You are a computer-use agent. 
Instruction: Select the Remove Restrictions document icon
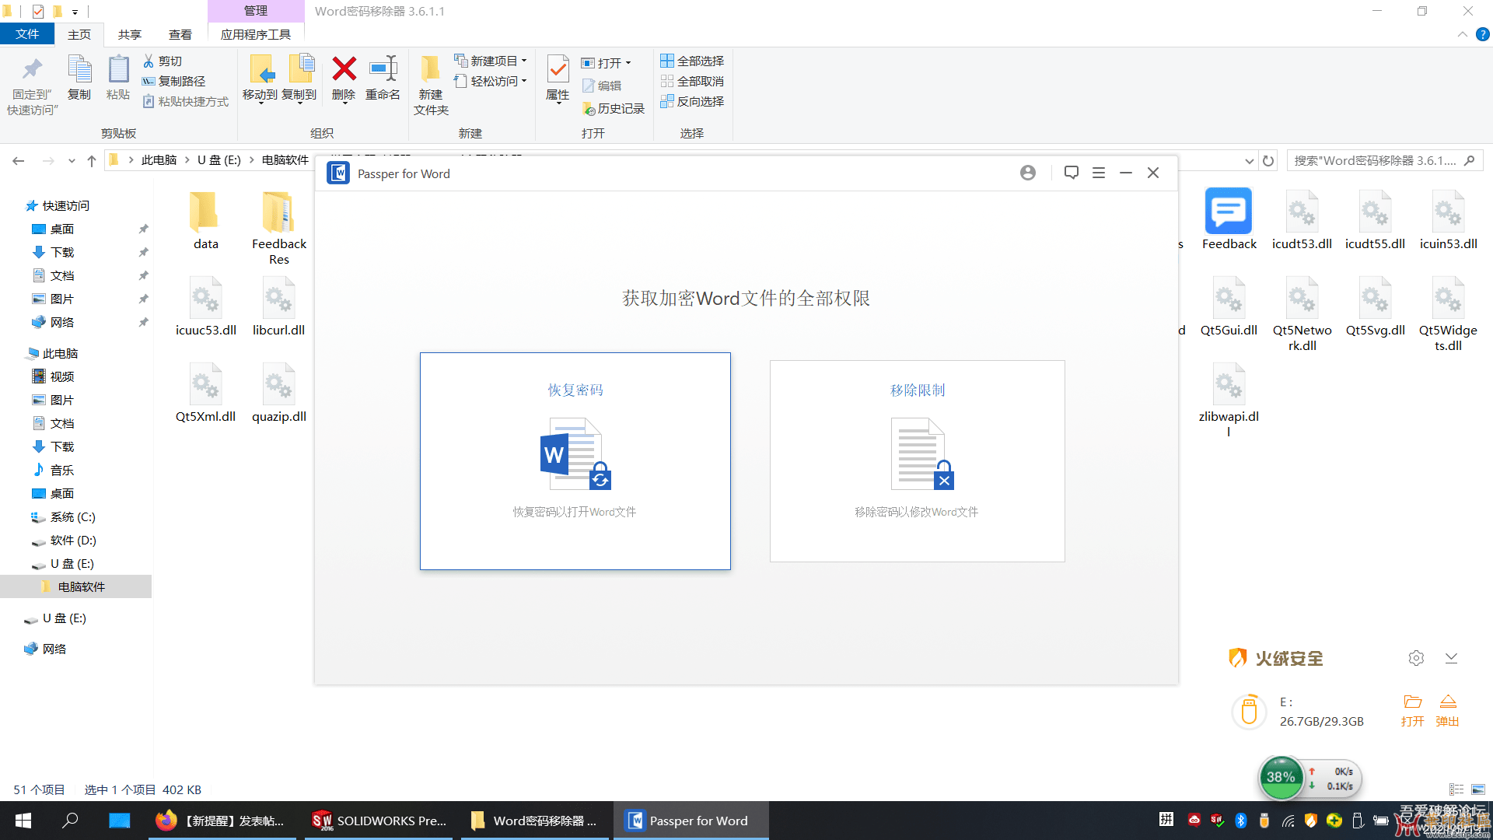tap(922, 453)
